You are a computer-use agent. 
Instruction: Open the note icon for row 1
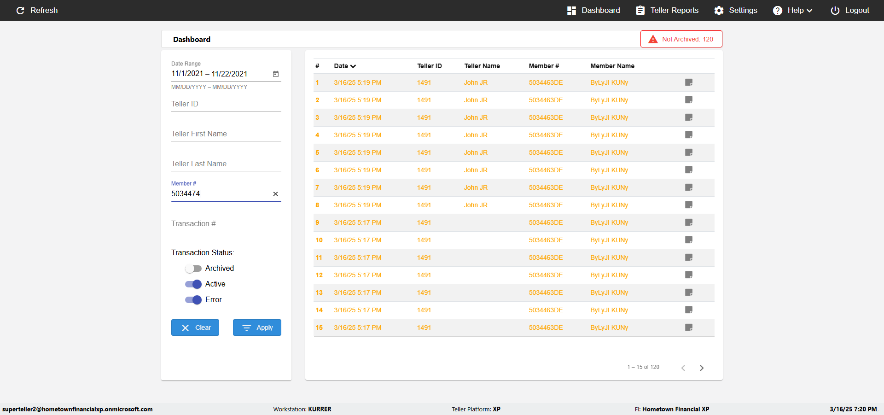pos(689,82)
